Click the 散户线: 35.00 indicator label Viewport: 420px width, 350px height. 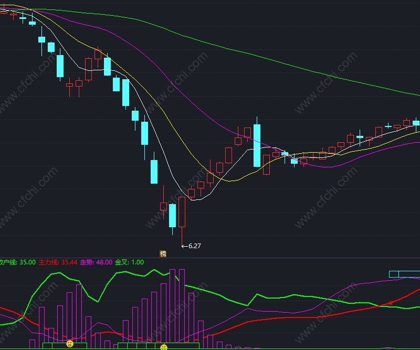(x=18, y=262)
